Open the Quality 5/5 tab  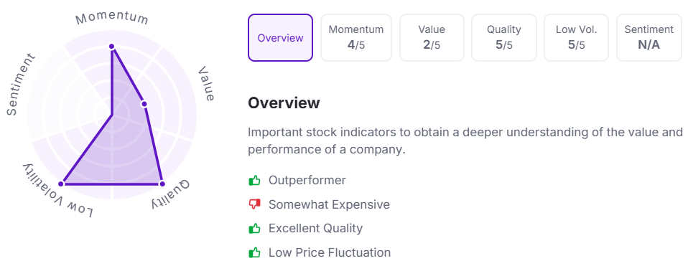pos(503,38)
